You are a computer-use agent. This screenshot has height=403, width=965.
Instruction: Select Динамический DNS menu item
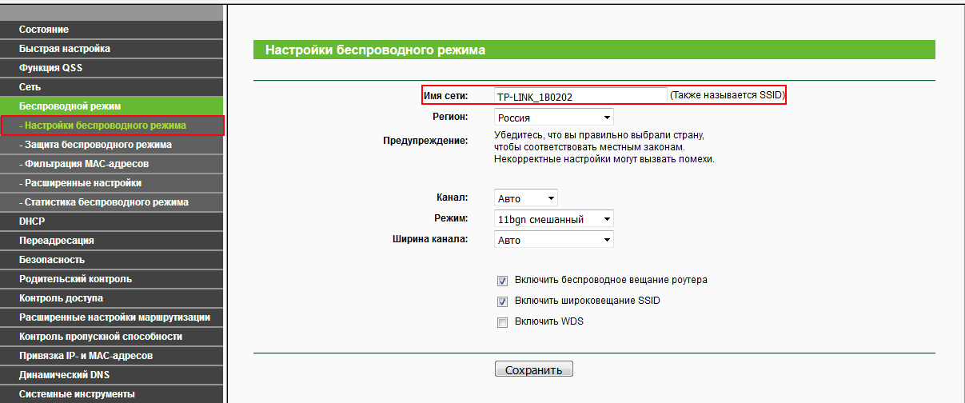(112, 375)
